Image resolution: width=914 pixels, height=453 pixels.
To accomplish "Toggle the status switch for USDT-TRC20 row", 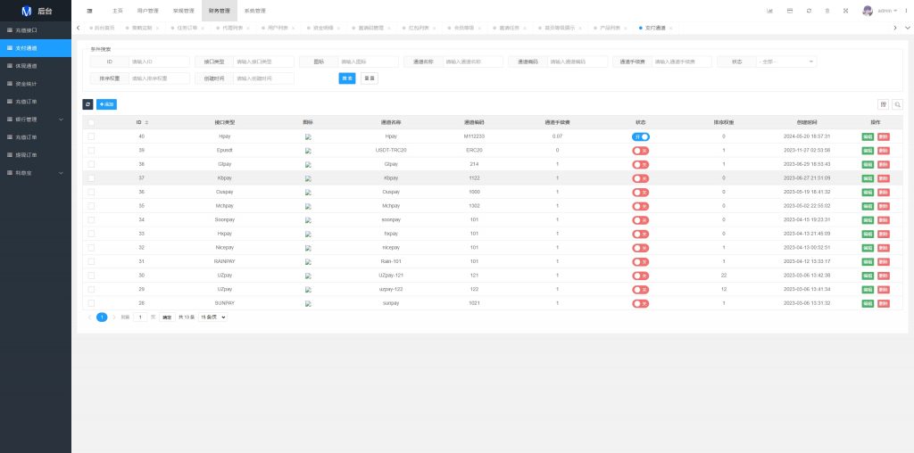I will pos(641,151).
